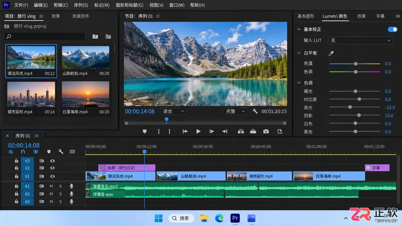
Task: Open File Explorer from taskbar
Action: (204, 218)
